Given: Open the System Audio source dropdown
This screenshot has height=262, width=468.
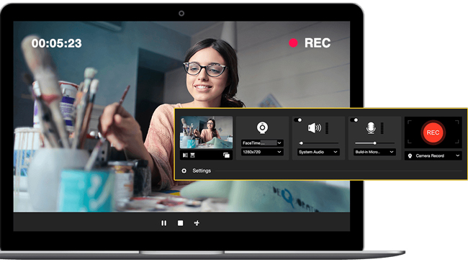Looking at the screenshot, I should point(318,152).
